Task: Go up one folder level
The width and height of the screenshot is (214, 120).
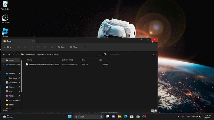Action: pyautogui.click(x=17, y=54)
